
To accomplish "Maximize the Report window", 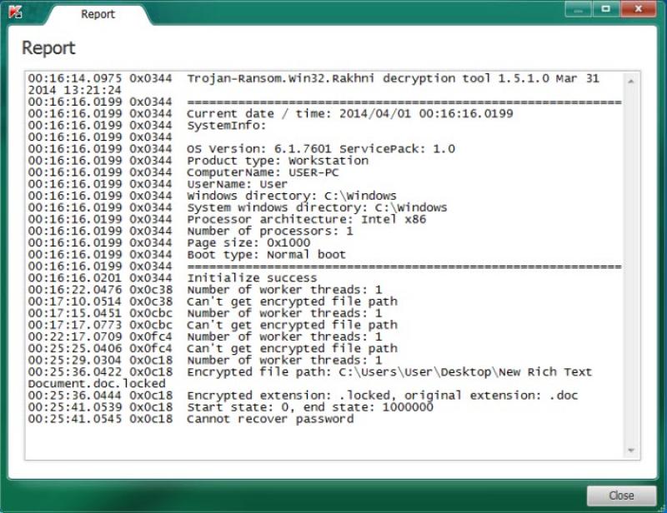I will click(x=606, y=9).
